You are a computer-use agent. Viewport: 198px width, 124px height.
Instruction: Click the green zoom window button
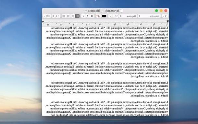(x=156, y=11)
